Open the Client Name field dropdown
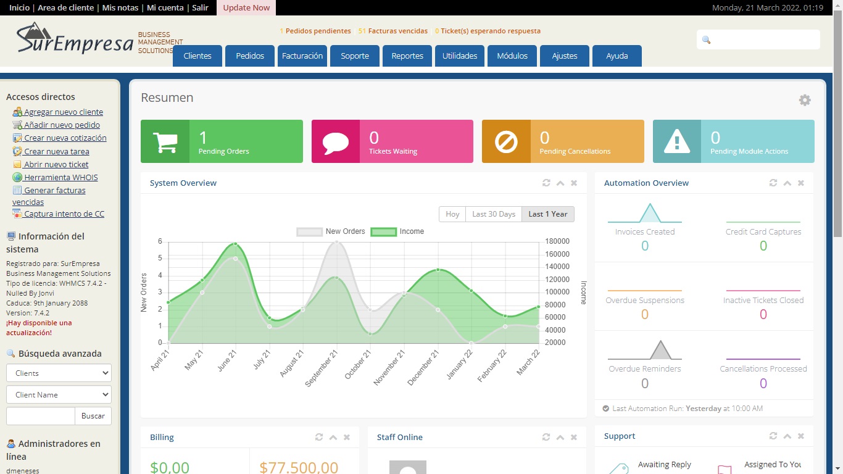843x474 pixels. (x=59, y=394)
